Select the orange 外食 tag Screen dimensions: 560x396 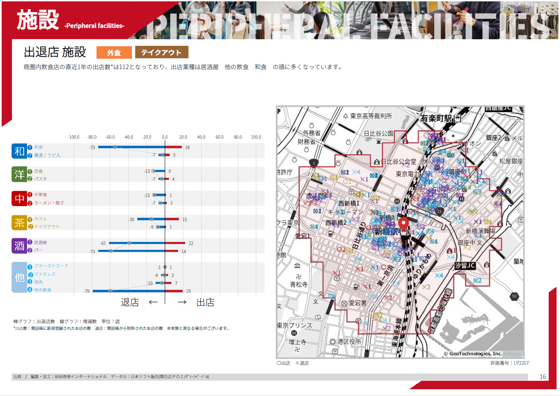click(x=114, y=52)
